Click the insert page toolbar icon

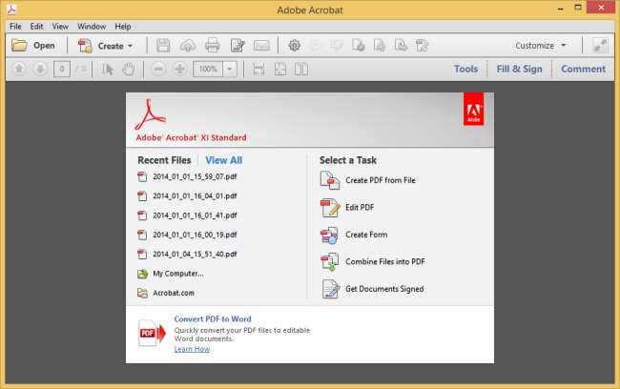pyautogui.click(x=422, y=46)
